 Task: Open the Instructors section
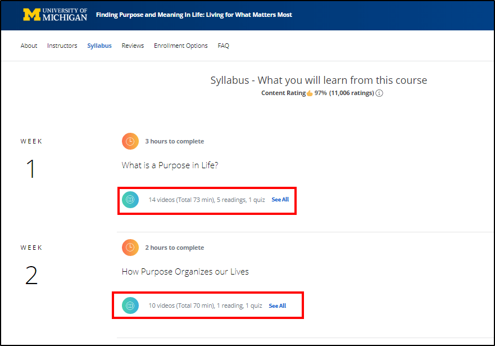(62, 46)
